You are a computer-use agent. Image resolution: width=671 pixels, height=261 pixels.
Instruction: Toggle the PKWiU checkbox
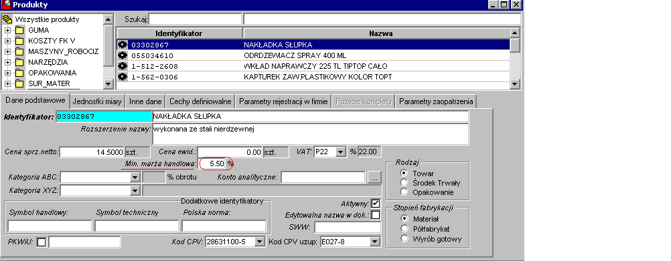[x=42, y=242]
